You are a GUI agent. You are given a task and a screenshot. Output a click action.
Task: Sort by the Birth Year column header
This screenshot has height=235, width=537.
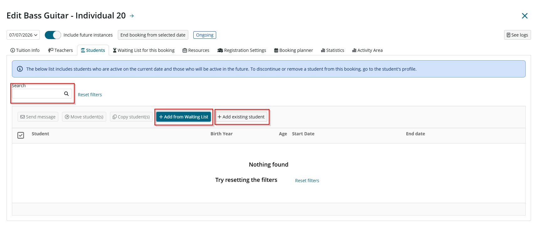pyautogui.click(x=222, y=134)
